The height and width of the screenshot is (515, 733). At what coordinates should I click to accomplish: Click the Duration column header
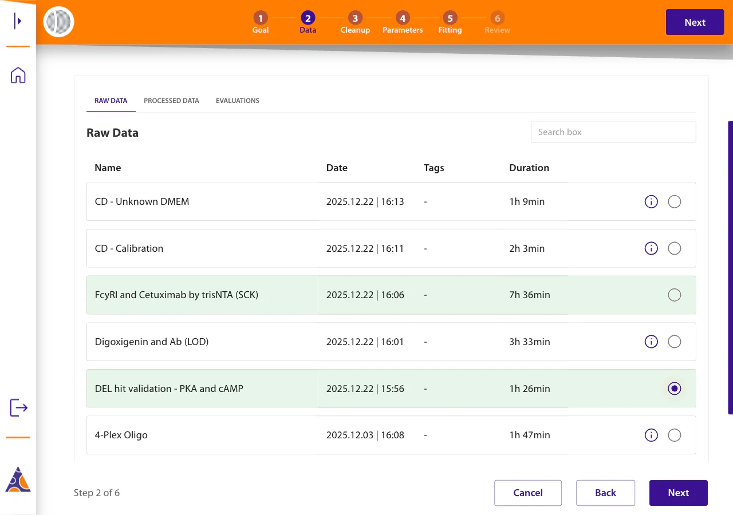[529, 168]
